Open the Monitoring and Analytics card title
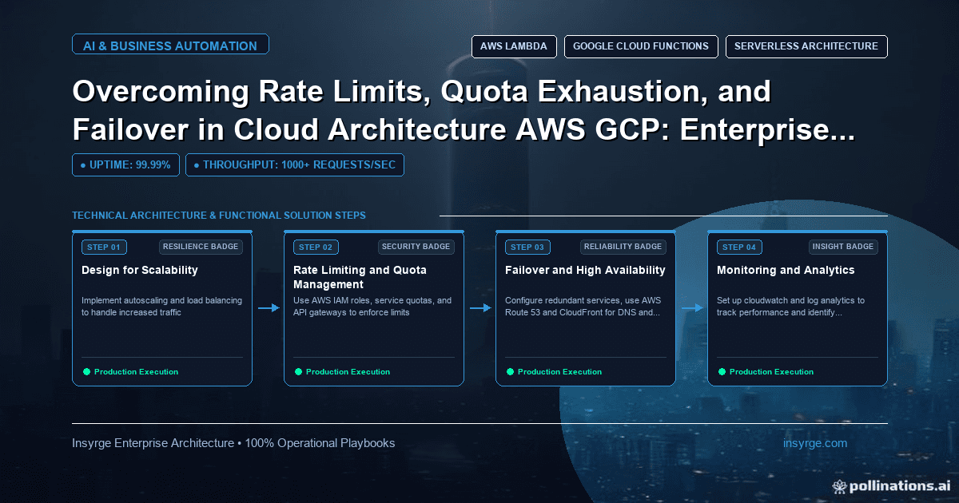 [x=786, y=270]
